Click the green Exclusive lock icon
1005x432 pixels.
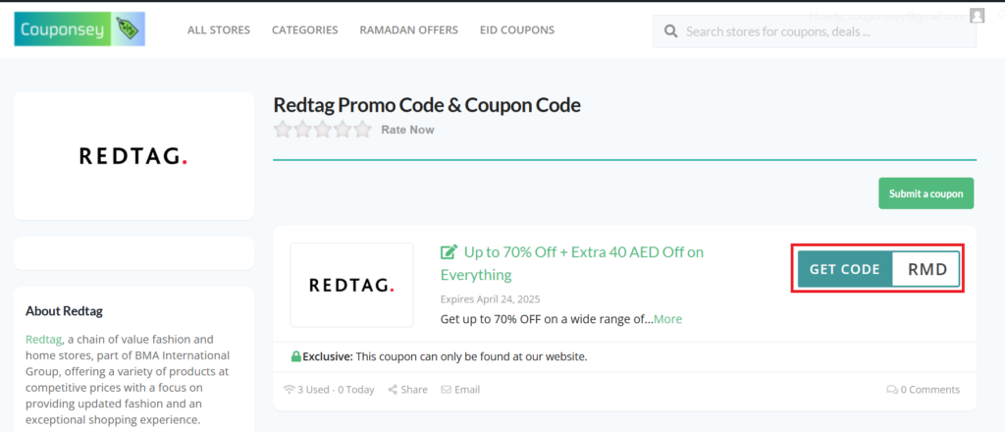(295, 356)
